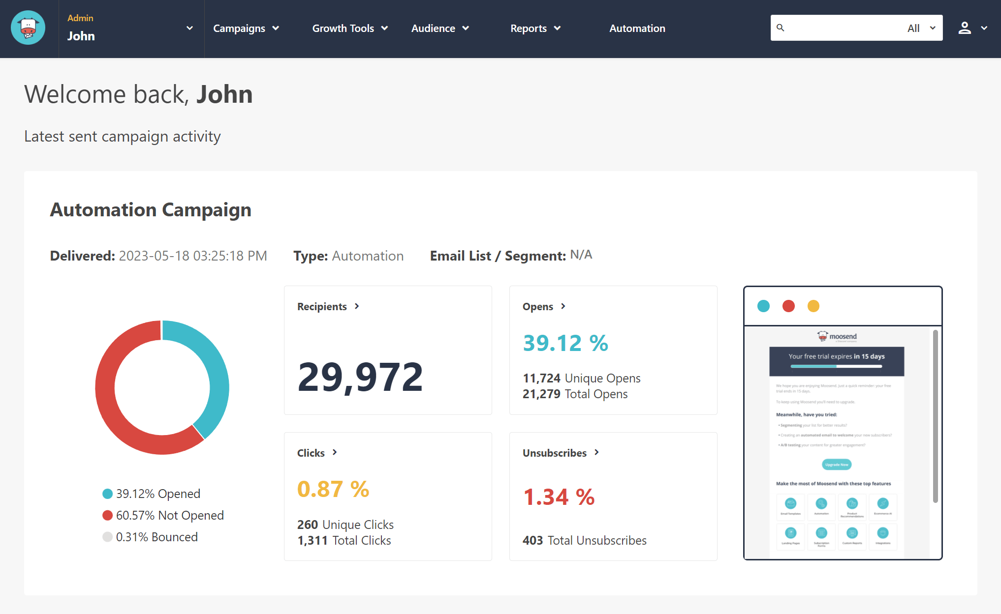
Task: Scroll the email preview panel
Action: click(938, 418)
